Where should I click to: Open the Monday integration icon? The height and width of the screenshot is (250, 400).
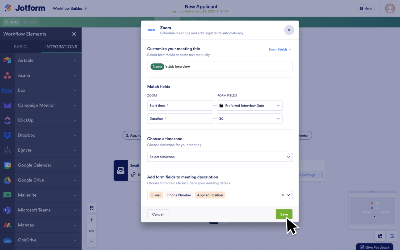(x=7, y=225)
